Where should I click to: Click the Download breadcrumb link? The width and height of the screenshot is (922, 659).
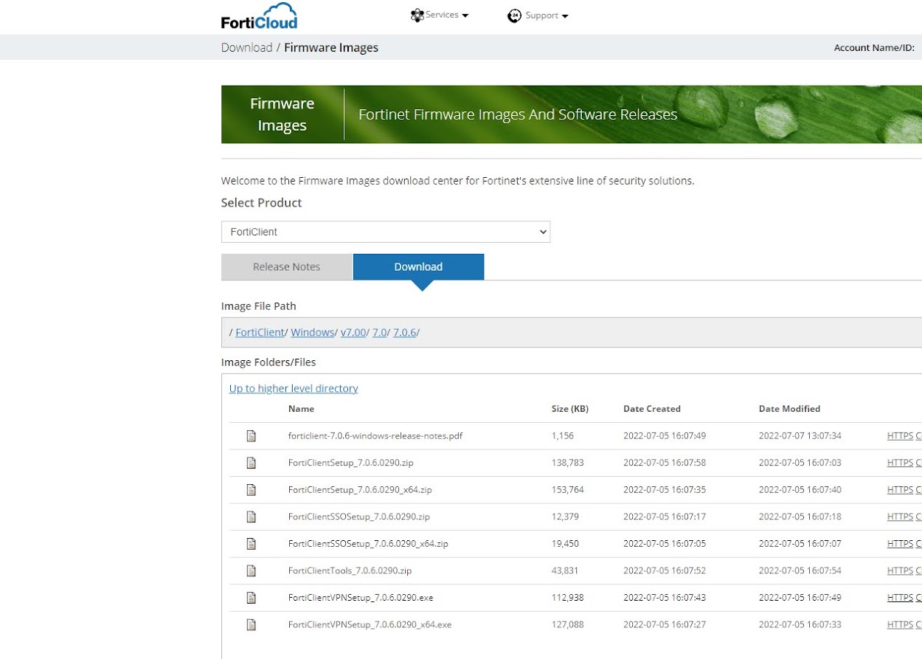(247, 48)
